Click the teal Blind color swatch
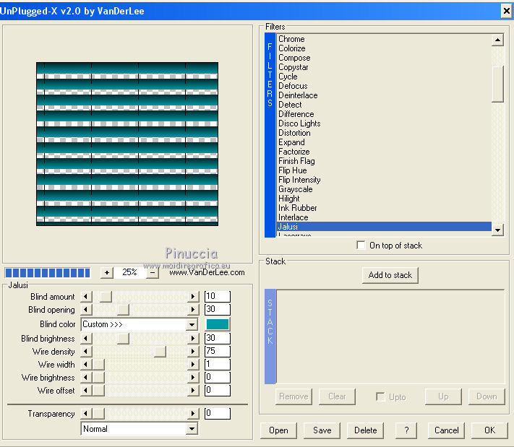This screenshot has height=447, width=514. [217, 324]
